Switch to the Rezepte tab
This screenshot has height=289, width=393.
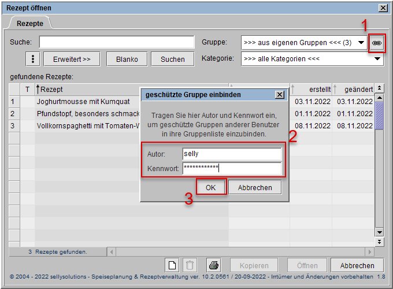pyautogui.click(x=29, y=24)
